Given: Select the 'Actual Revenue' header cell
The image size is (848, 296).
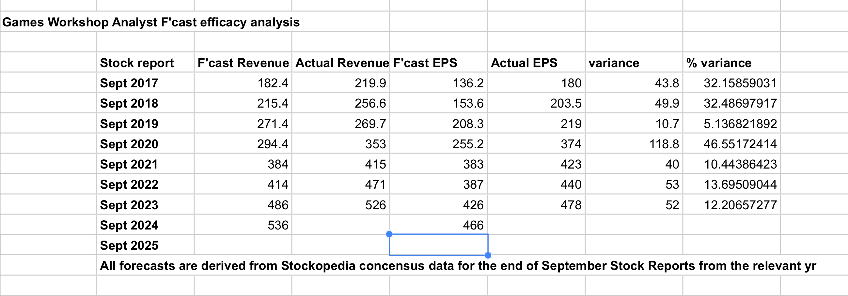Looking at the screenshot, I should (341, 62).
